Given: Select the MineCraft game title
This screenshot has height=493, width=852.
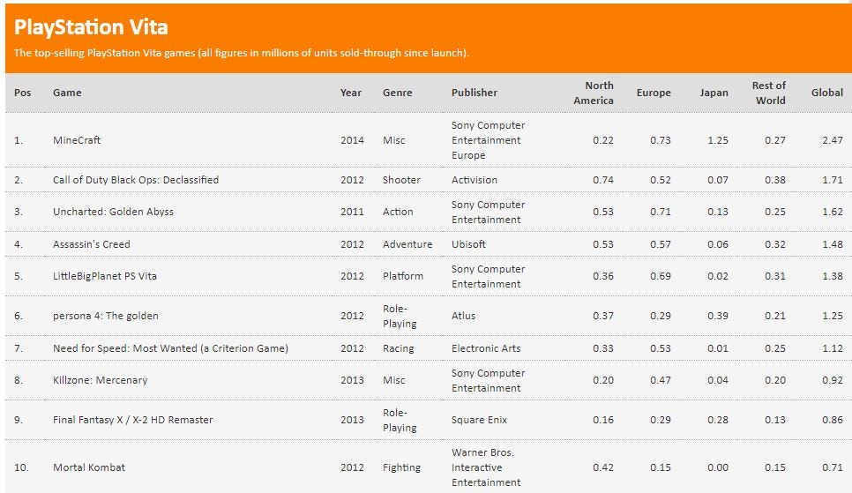Looking at the screenshot, I should click(x=77, y=140).
